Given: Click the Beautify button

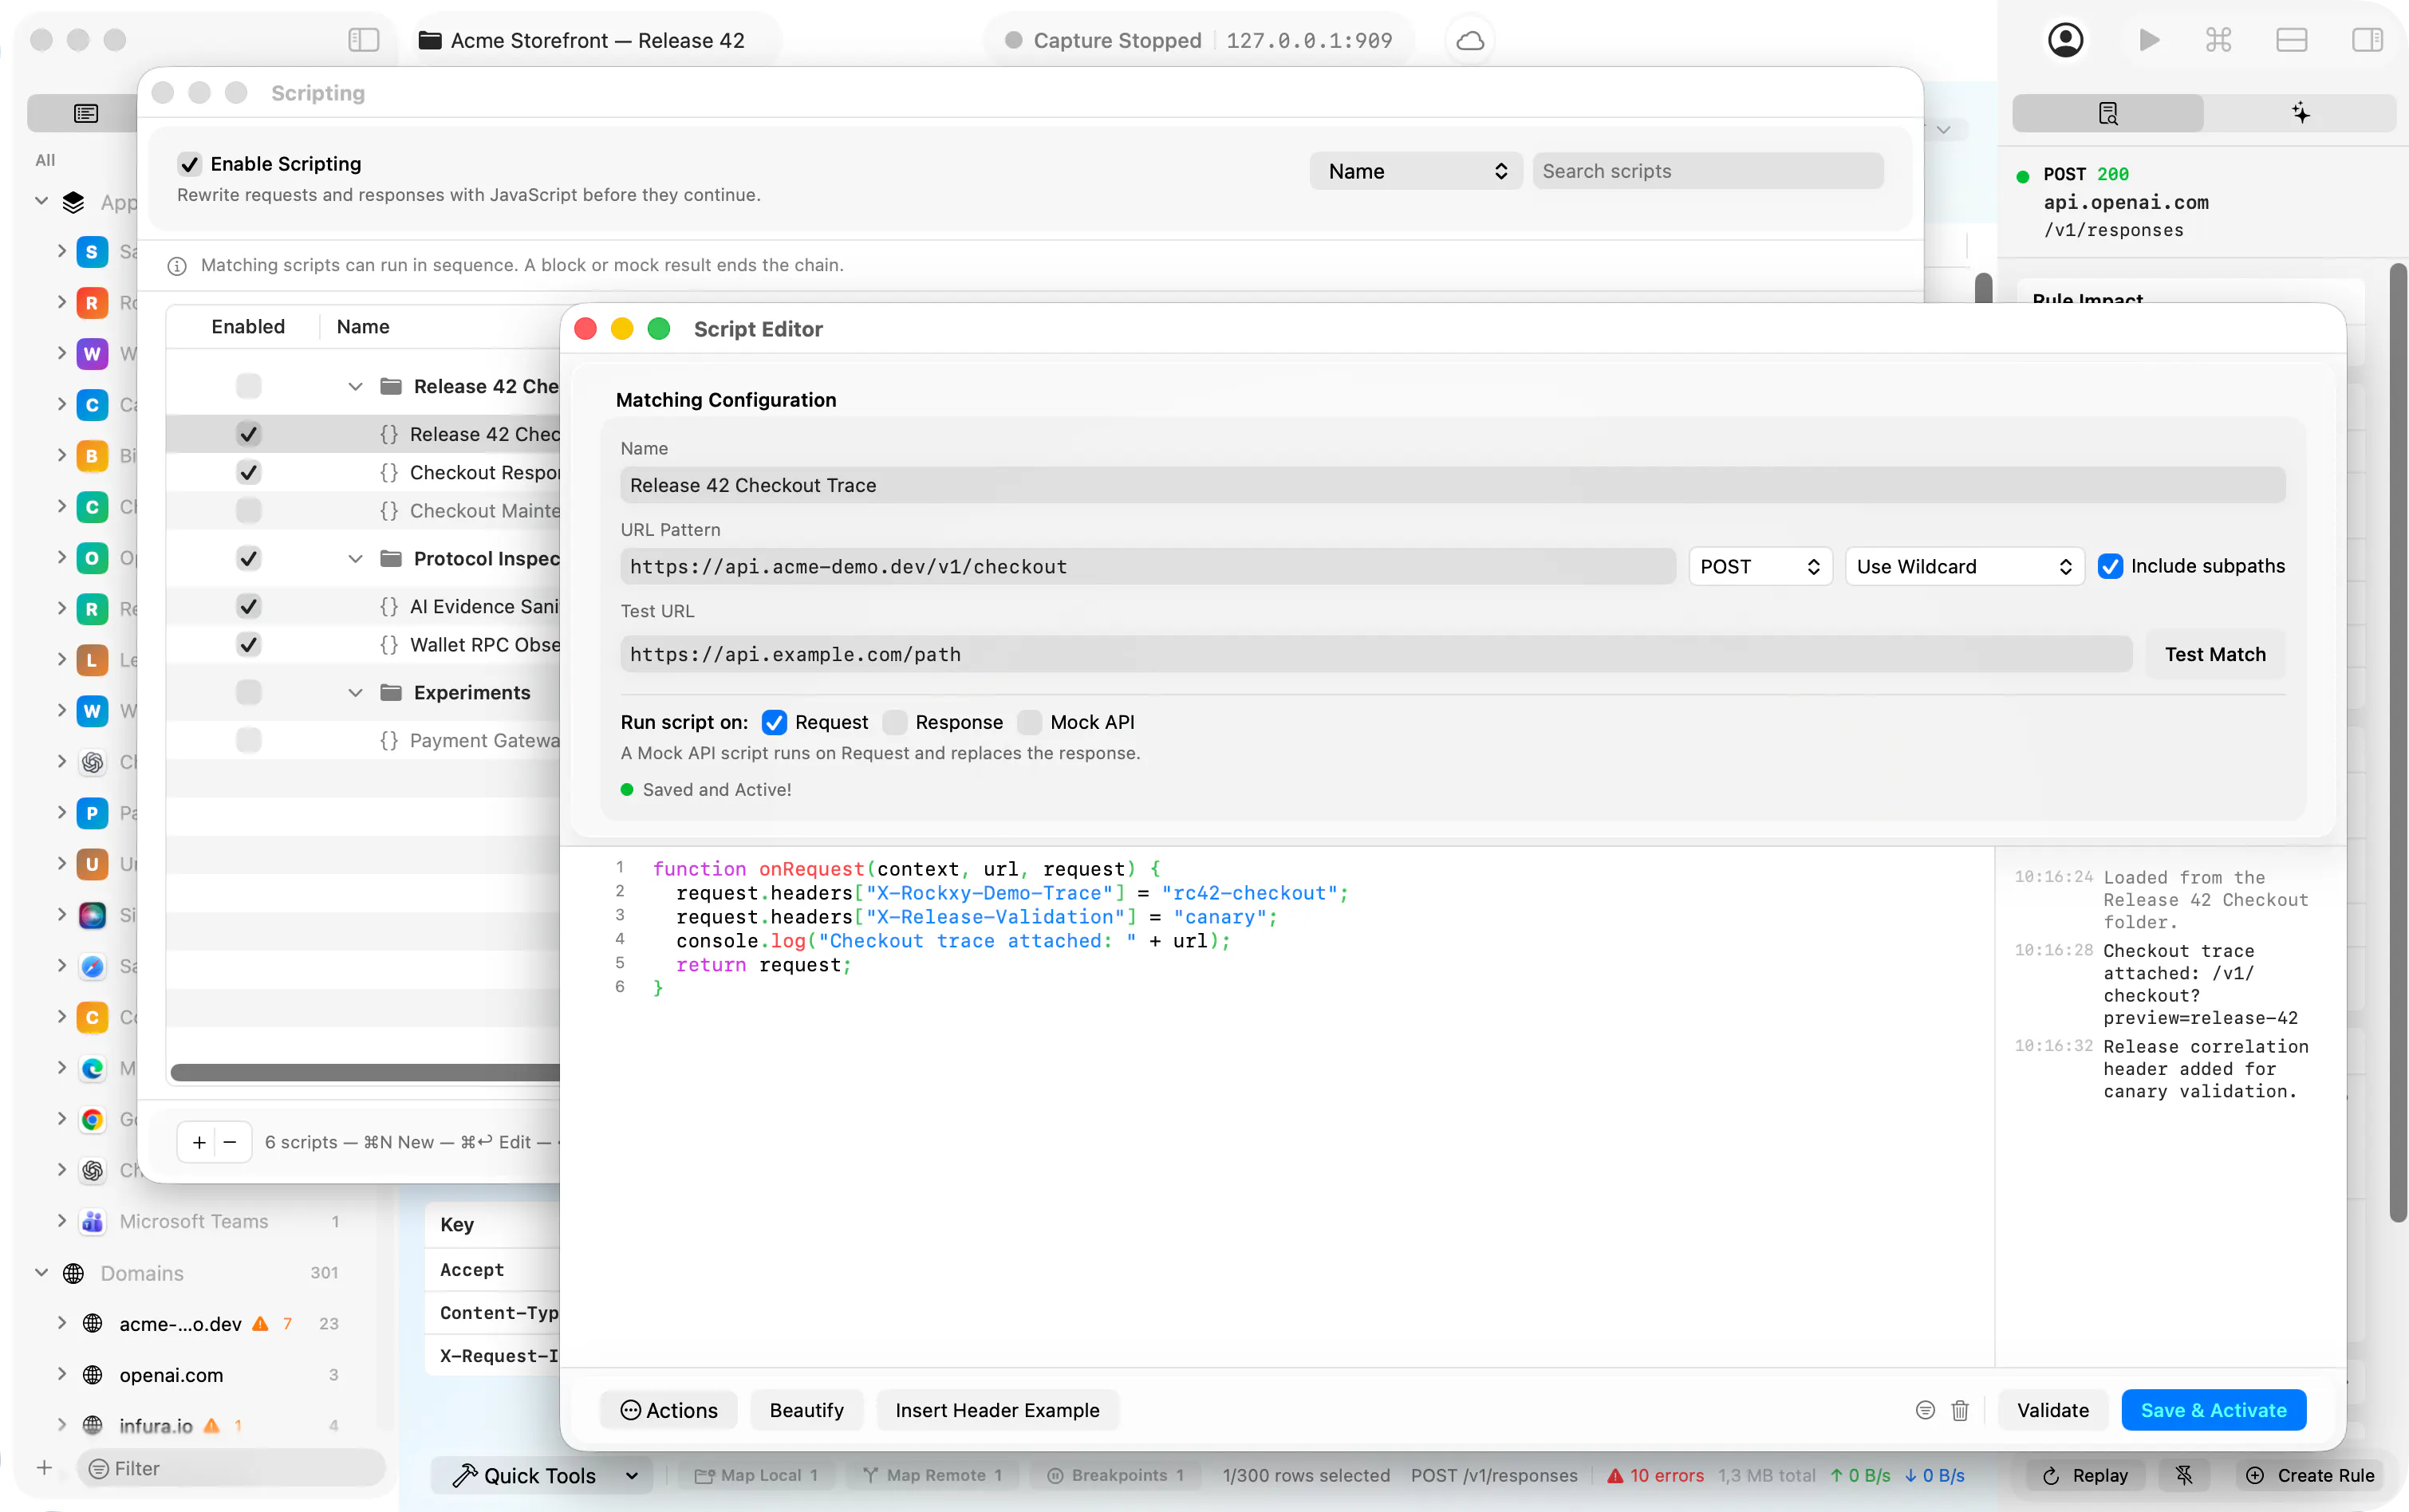Looking at the screenshot, I should click(x=807, y=1410).
